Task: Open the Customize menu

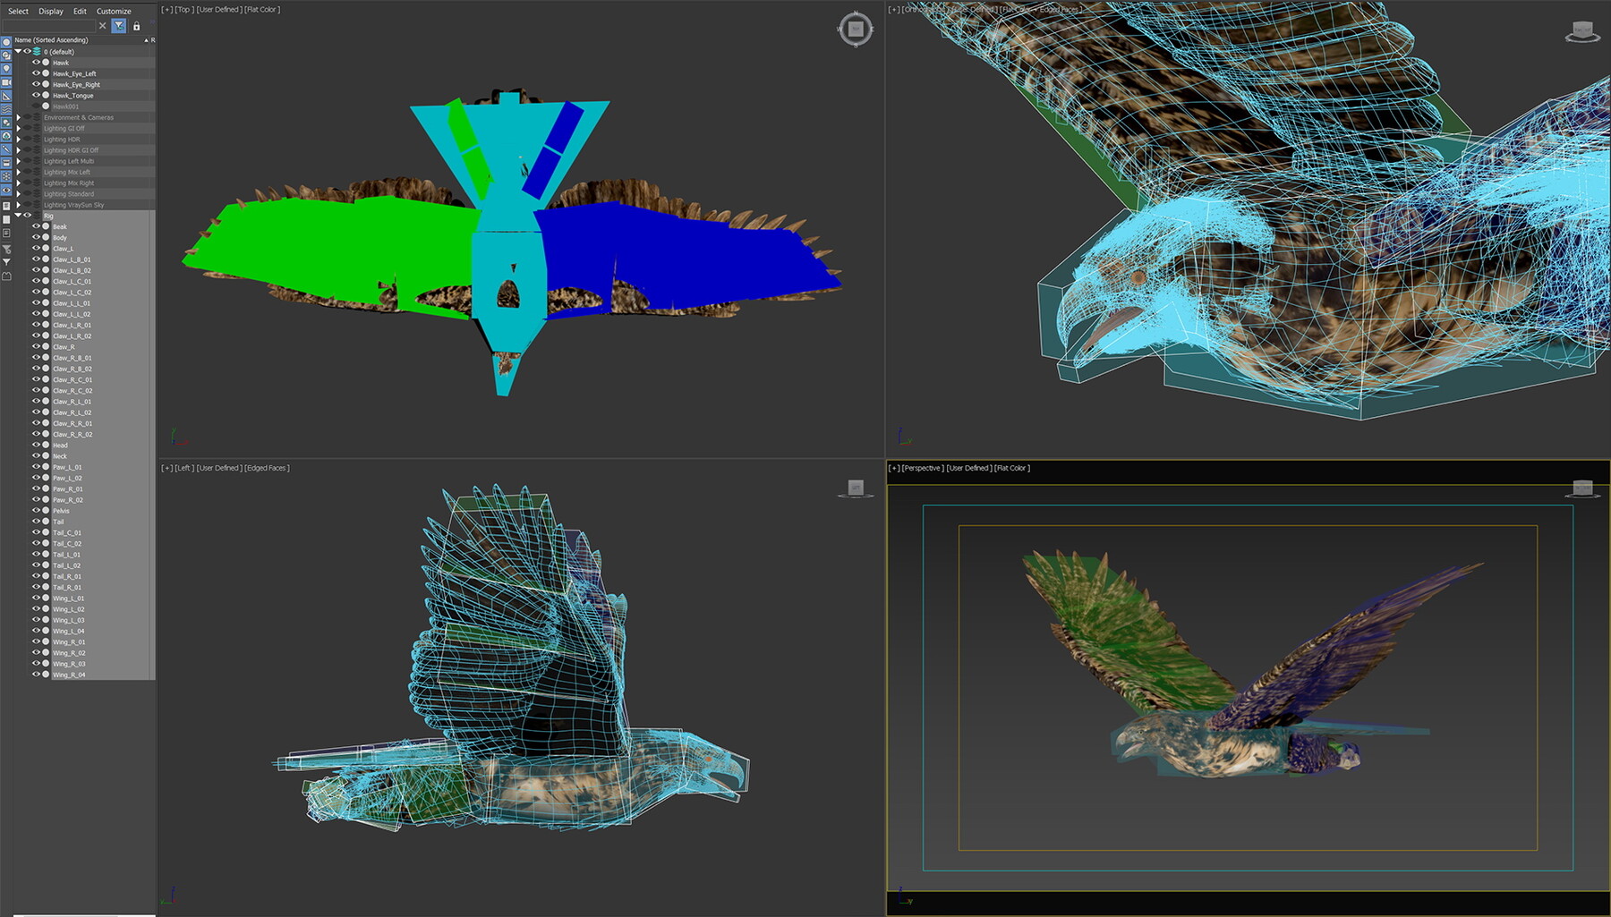Action: pos(112,11)
